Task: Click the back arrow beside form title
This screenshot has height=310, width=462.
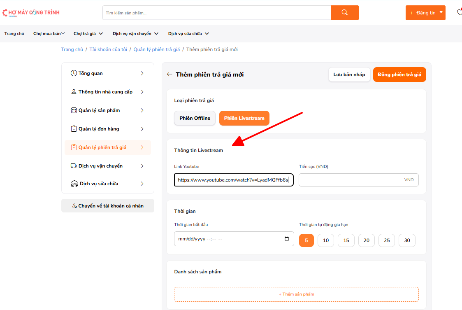Action: coord(169,75)
